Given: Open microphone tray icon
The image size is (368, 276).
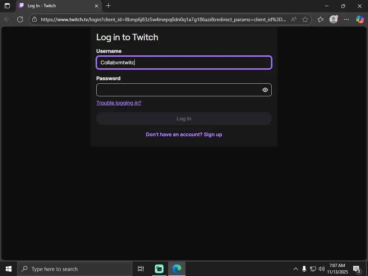Looking at the screenshot, I should (x=304, y=269).
